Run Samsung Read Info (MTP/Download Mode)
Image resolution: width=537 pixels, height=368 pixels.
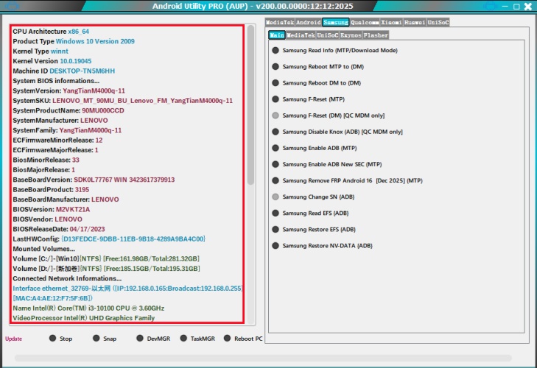(335, 50)
